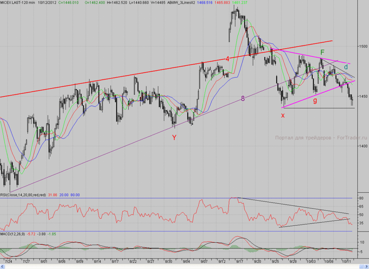Click the MACD(12,26,9) indicator title
The width and height of the screenshot is (369, 269).
(x=13, y=234)
